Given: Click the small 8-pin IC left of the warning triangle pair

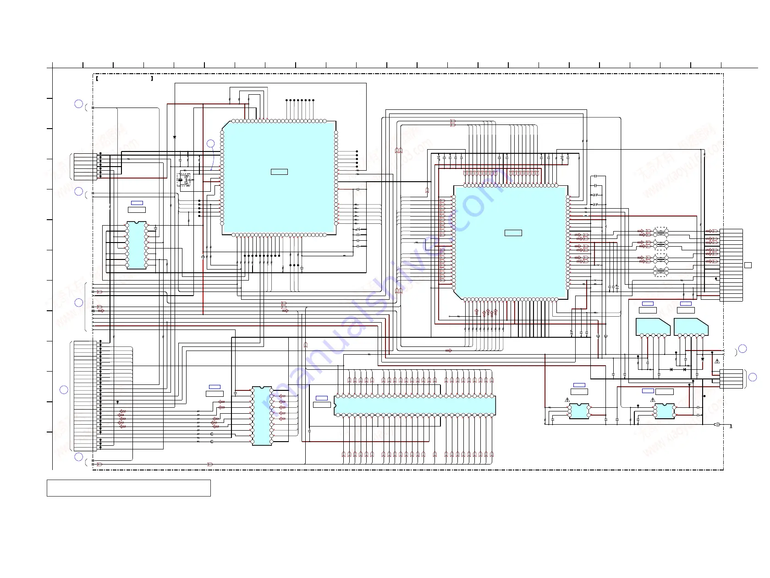Looking at the screenshot, I should tap(579, 411).
